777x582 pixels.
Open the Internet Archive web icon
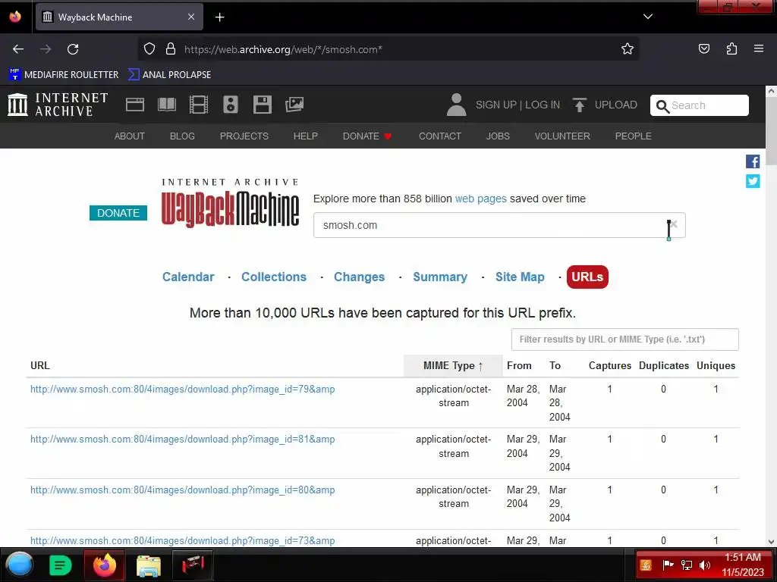pyautogui.click(x=135, y=105)
